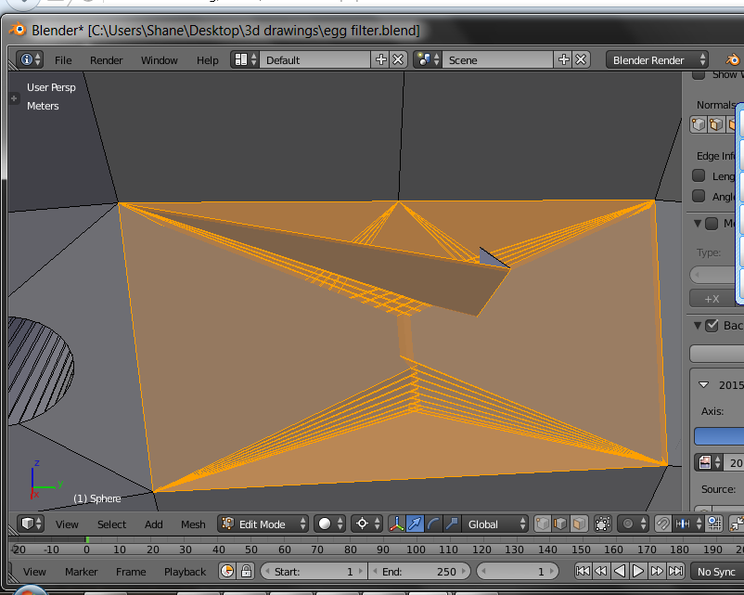
Task: Show vertex normals cube icon
Action: [699, 124]
